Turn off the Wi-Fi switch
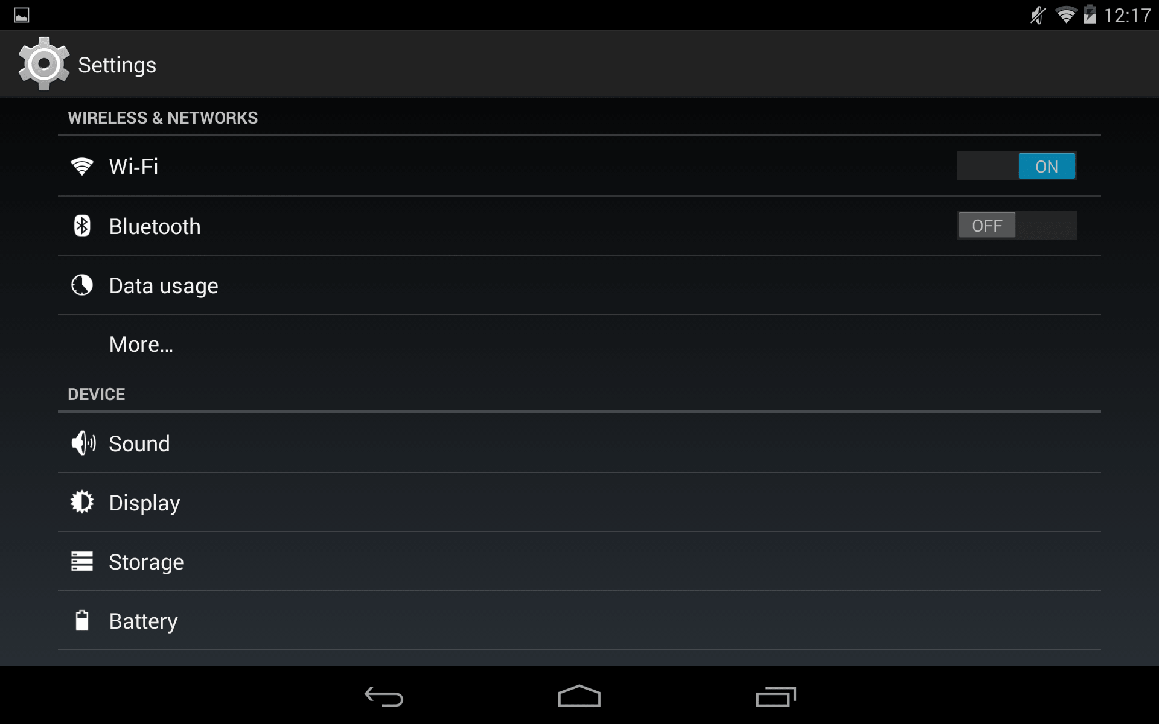Image resolution: width=1159 pixels, height=724 pixels. pyautogui.click(x=1017, y=166)
